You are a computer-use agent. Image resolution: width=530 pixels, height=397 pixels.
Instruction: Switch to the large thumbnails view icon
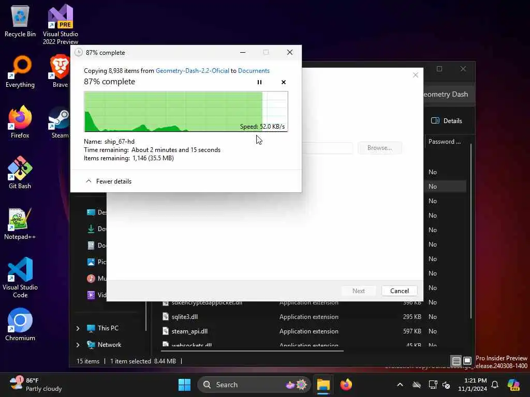467,361
